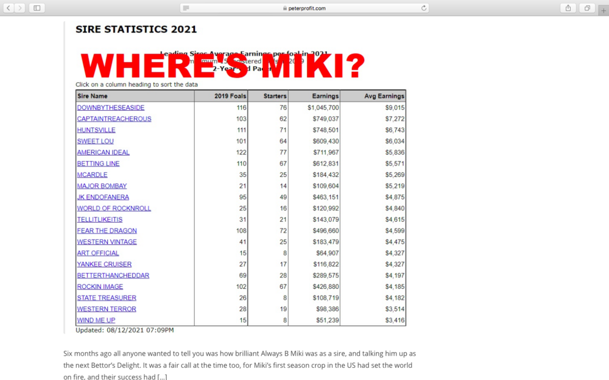Show the tab overview icon
The width and height of the screenshot is (609, 380).
tap(587, 8)
